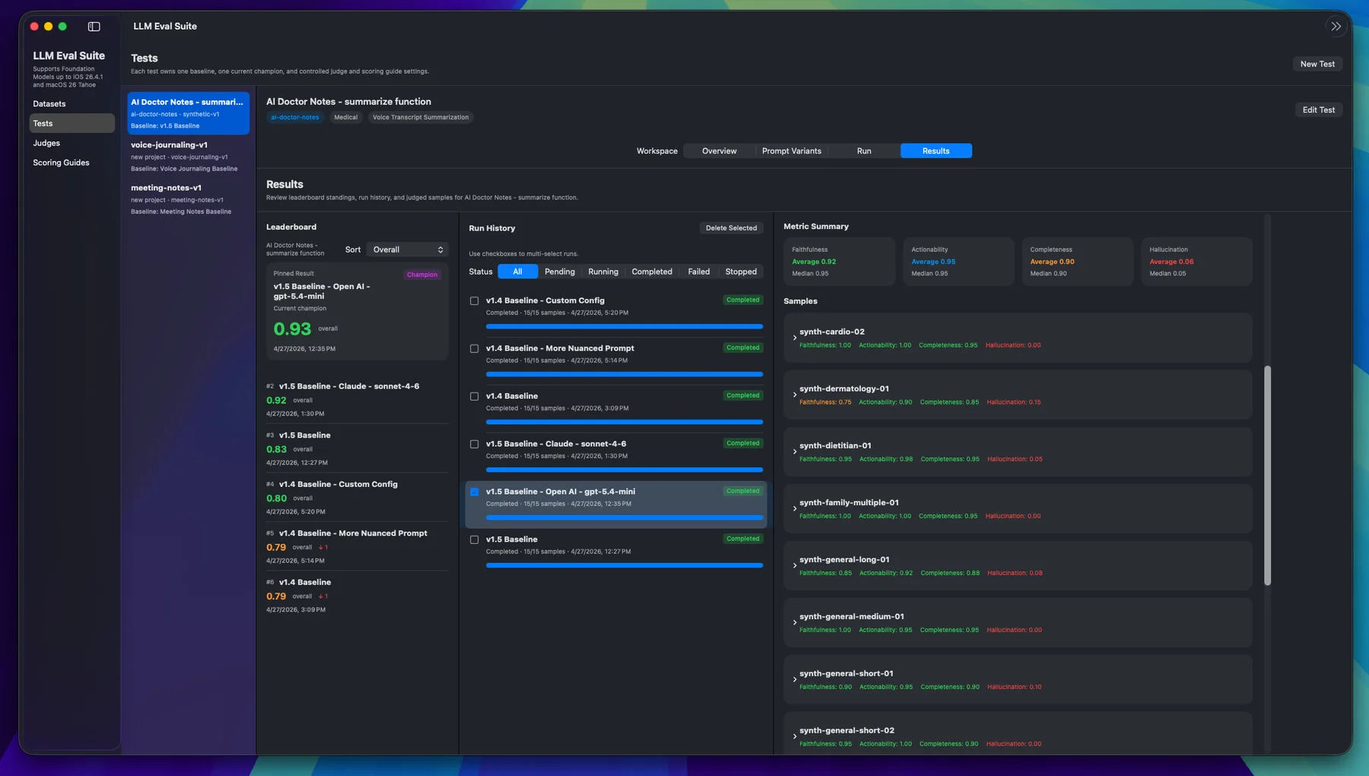The width and height of the screenshot is (1369, 776).
Task: Filter run history by Pending
Action: [560, 272]
